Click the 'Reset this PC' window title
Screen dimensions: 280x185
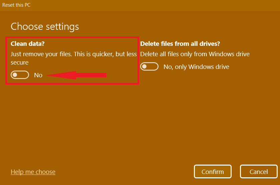coord(16,5)
